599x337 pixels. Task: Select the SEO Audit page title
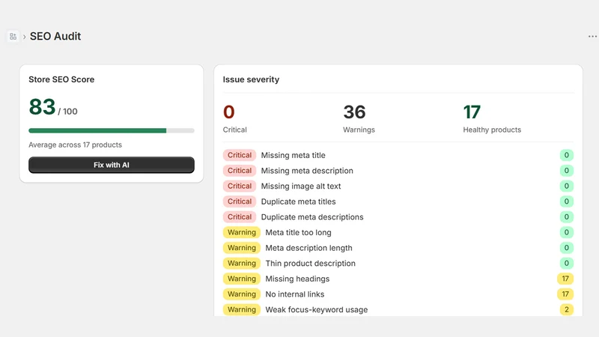55,36
